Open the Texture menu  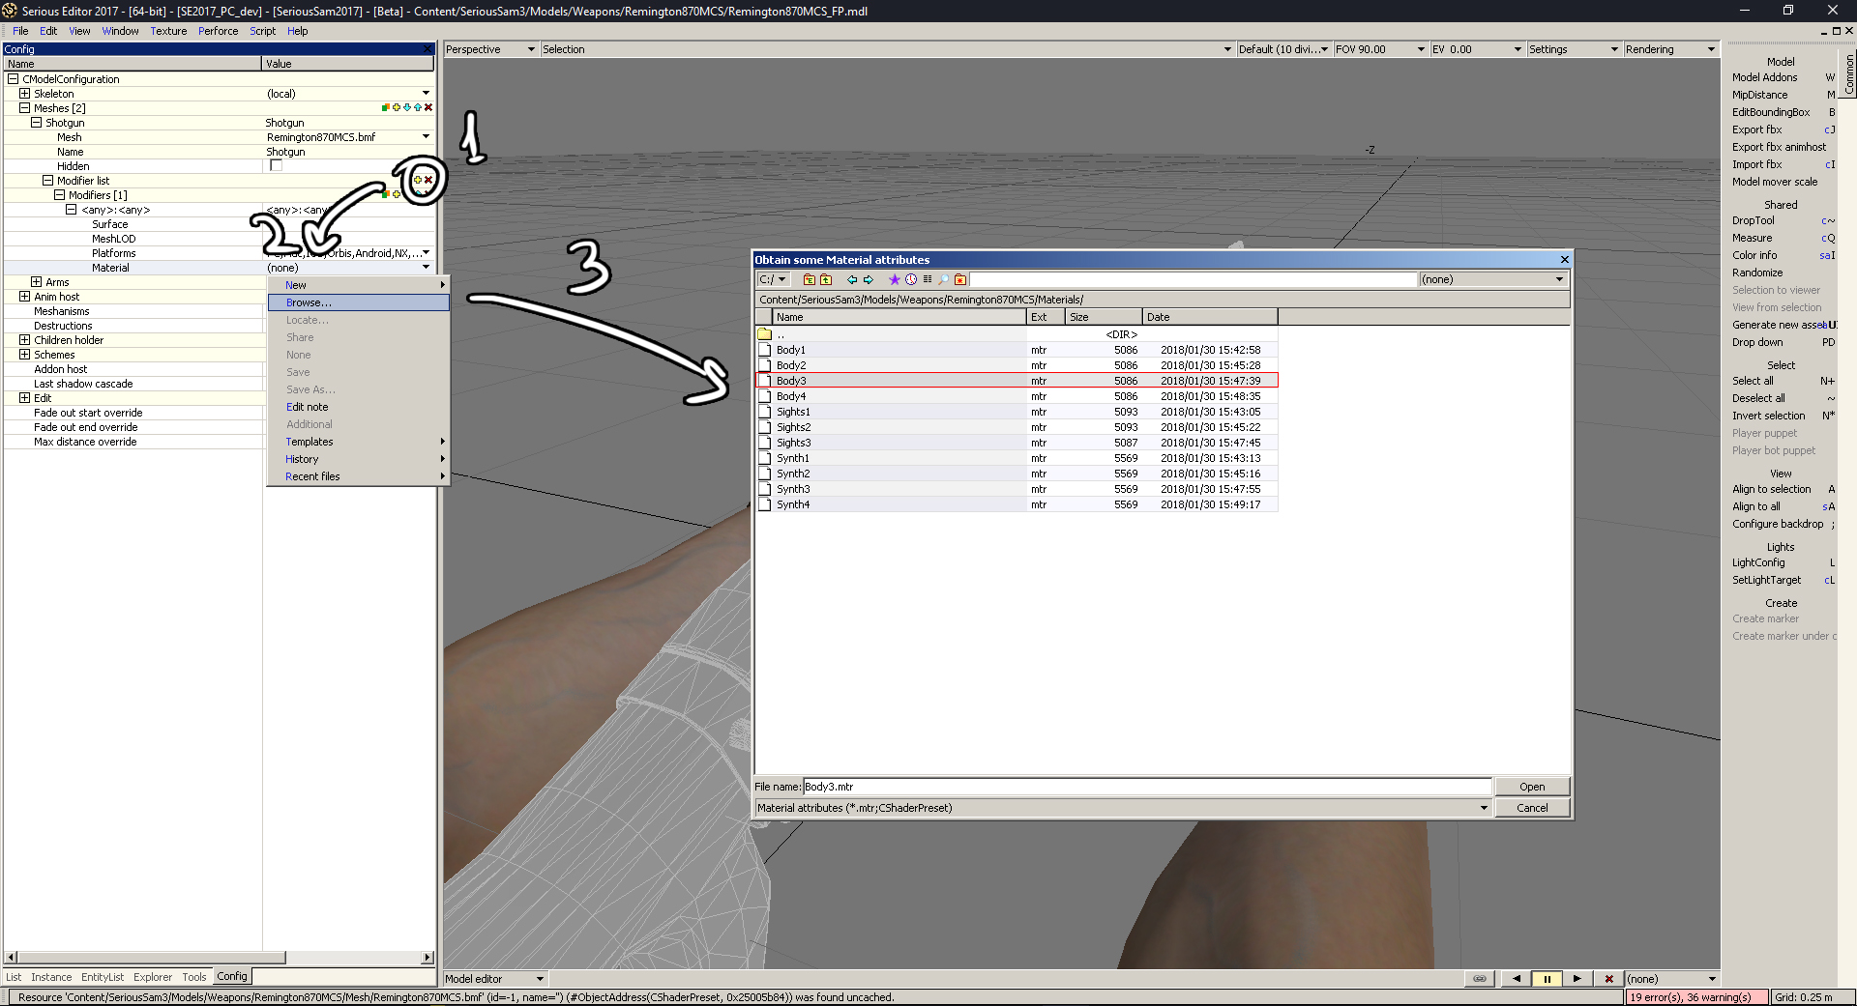coord(168,31)
